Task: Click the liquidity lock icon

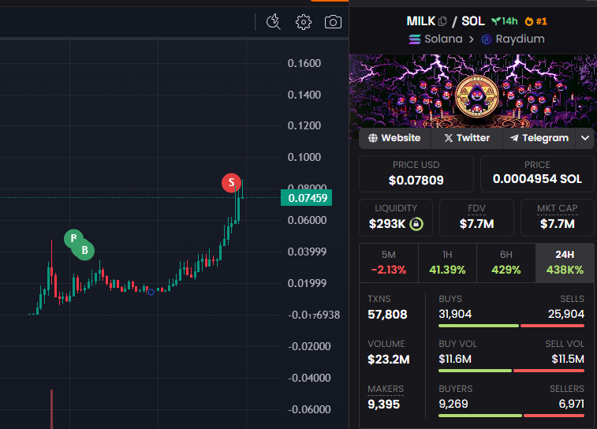Action: (416, 224)
